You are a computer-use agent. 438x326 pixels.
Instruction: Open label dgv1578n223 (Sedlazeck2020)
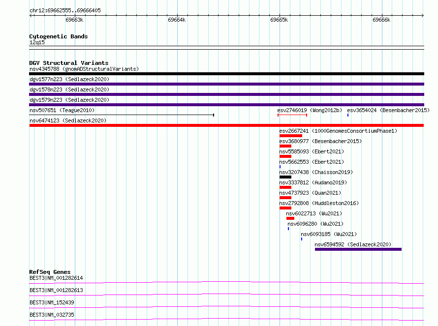pos(69,89)
